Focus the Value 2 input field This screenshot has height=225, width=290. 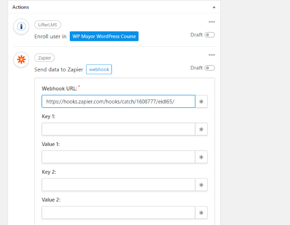point(118,213)
